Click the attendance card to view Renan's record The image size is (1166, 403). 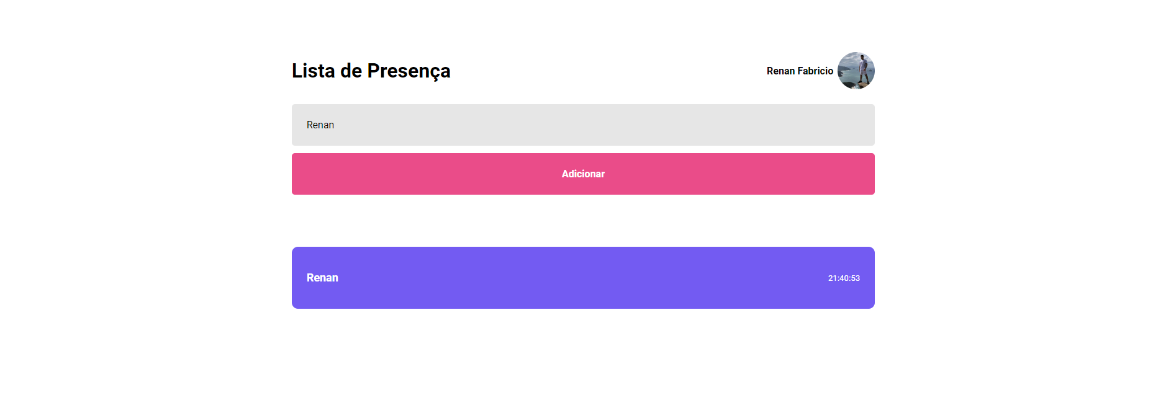(582, 277)
